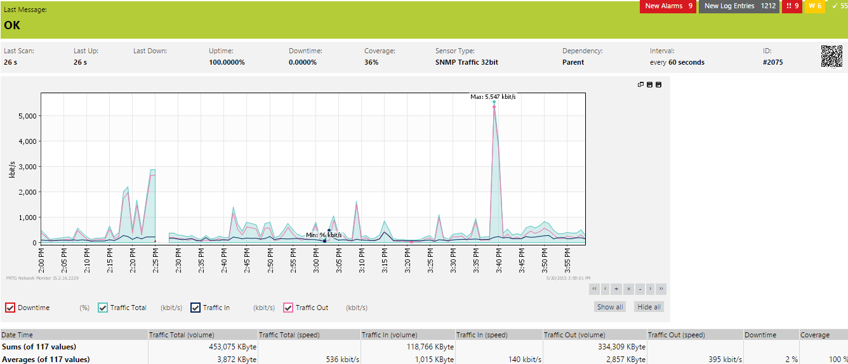Toggle Traffic Out series checkbox
Image resolution: width=848 pixels, height=364 pixels.
[x=288, y=308]
